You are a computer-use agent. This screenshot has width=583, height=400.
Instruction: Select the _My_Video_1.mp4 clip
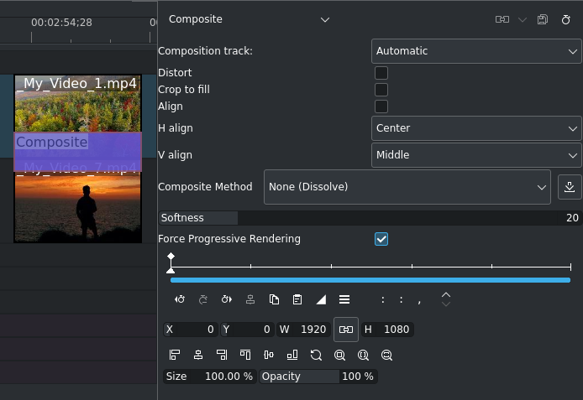click(78, 103)
